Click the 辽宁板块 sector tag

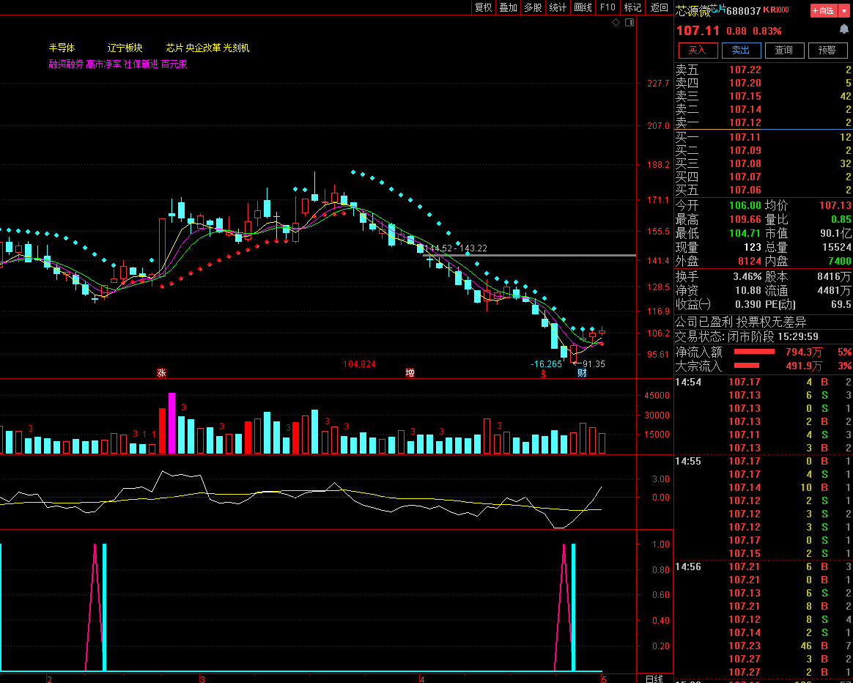click(125, 48)
